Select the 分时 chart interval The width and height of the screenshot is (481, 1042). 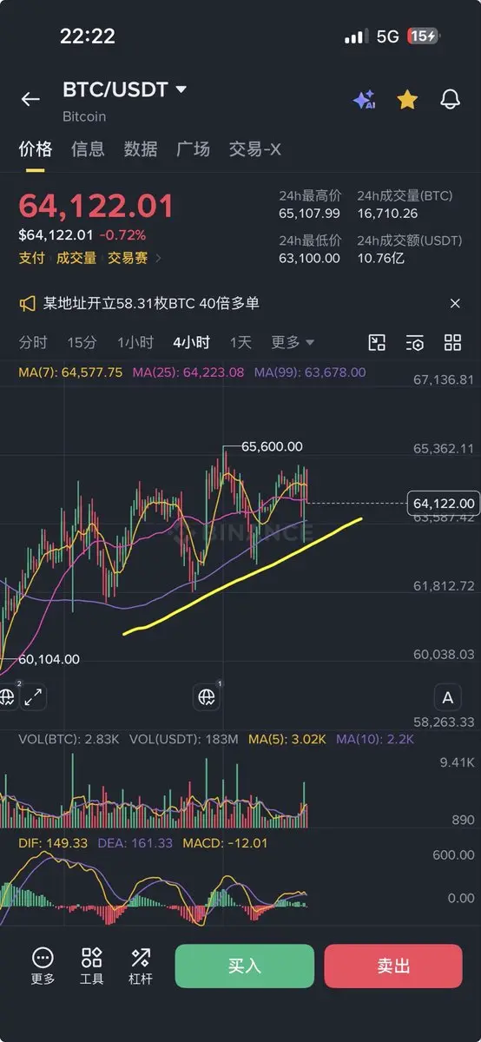pyautogui.click(x=33, y=342)
